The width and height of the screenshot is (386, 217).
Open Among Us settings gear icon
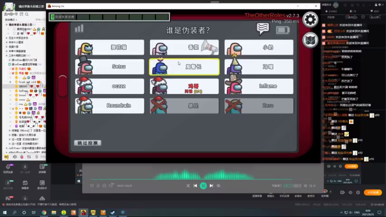point(310,20)
